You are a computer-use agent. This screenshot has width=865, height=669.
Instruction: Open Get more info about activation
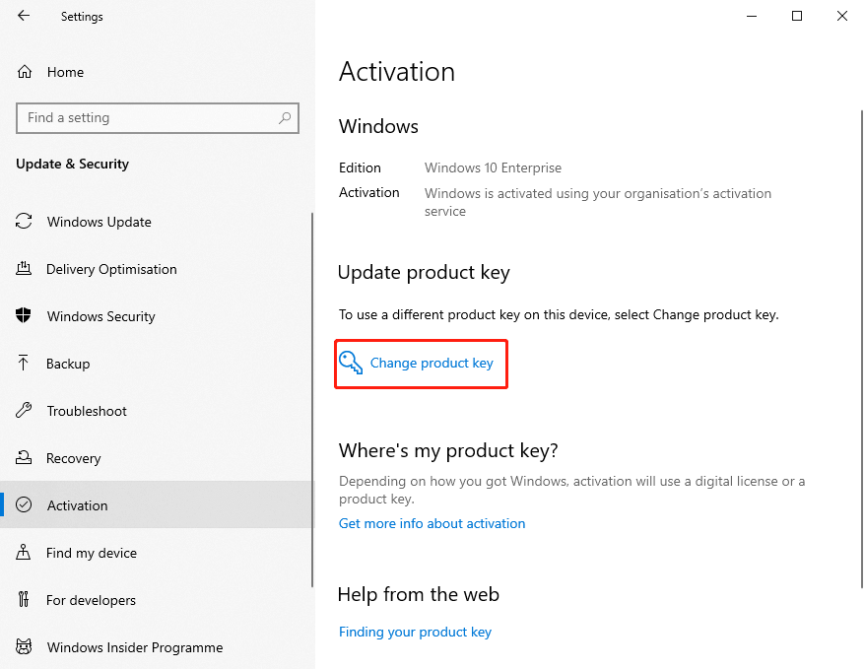coord(432,523)
